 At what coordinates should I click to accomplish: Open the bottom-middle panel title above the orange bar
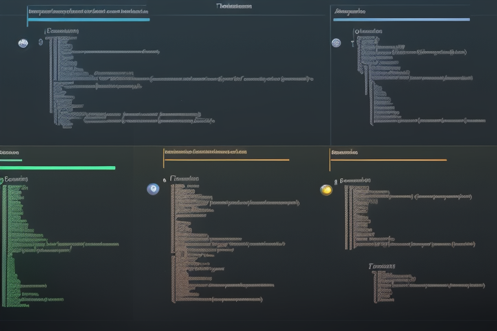tap(205, 153)
